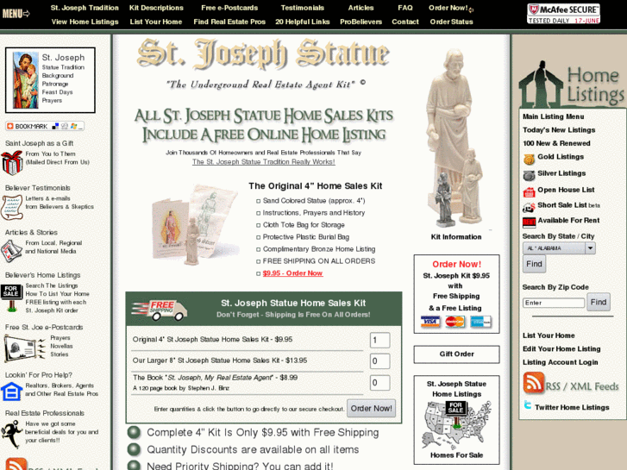Click the Open House List icon
The image size is (627, 470).
529,192
